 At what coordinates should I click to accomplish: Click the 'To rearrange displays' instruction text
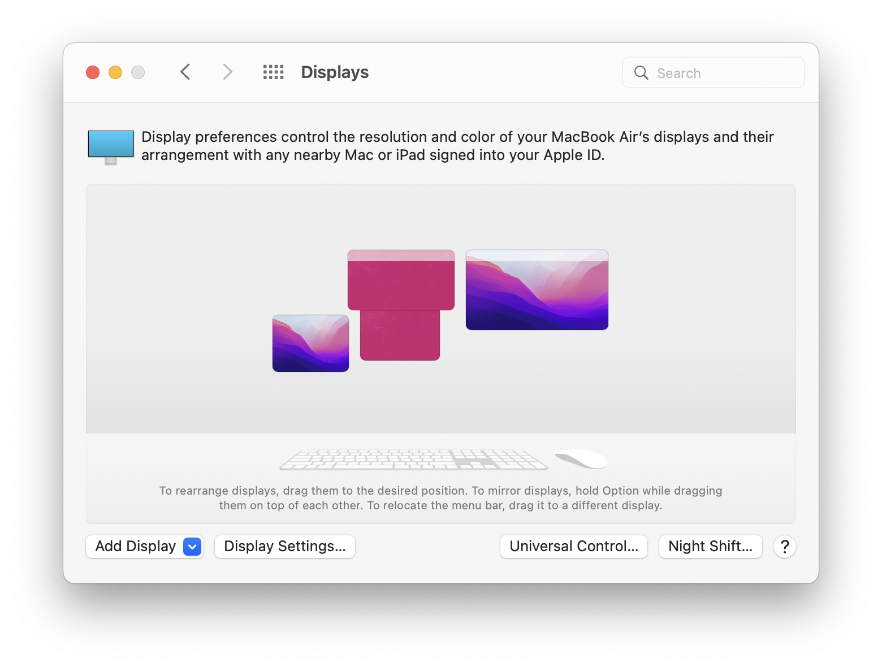pyautogui.click(x=441, y=498)
